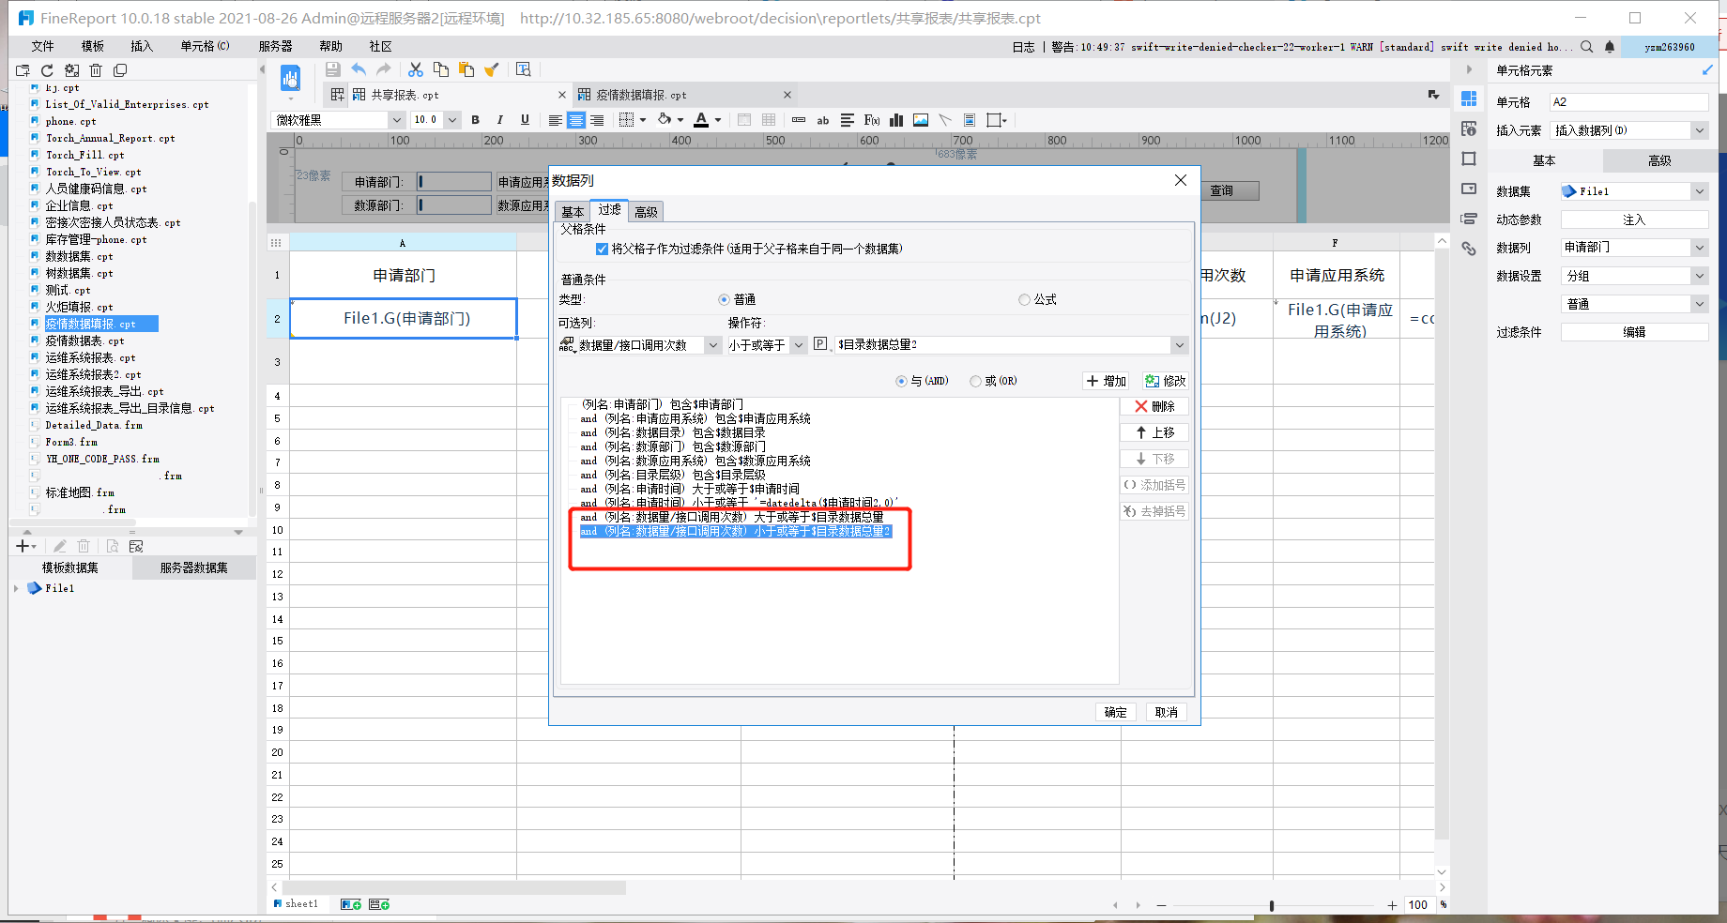Toggle bold formatting
Image resolution: width=1727 pixels, height=923 pixels.
tap(476, 120)
